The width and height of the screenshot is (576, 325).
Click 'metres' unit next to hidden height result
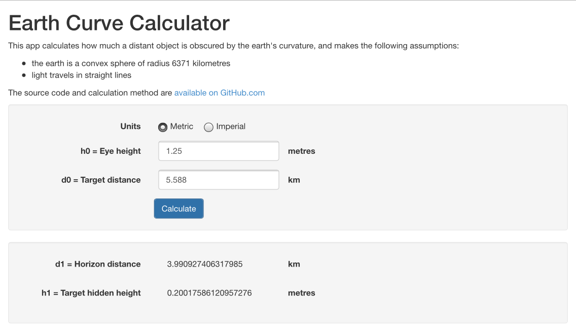pos(301,293)
